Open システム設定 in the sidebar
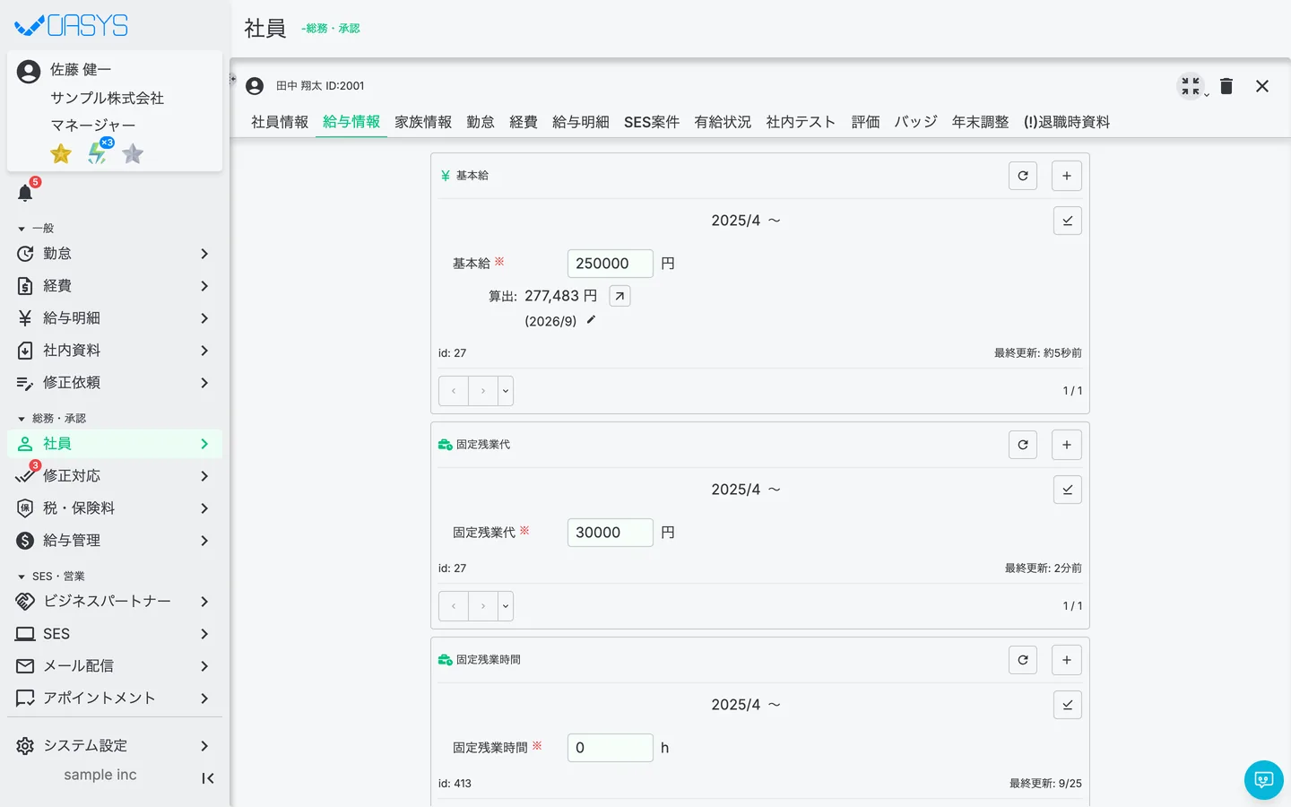 (x=115, y=746)
